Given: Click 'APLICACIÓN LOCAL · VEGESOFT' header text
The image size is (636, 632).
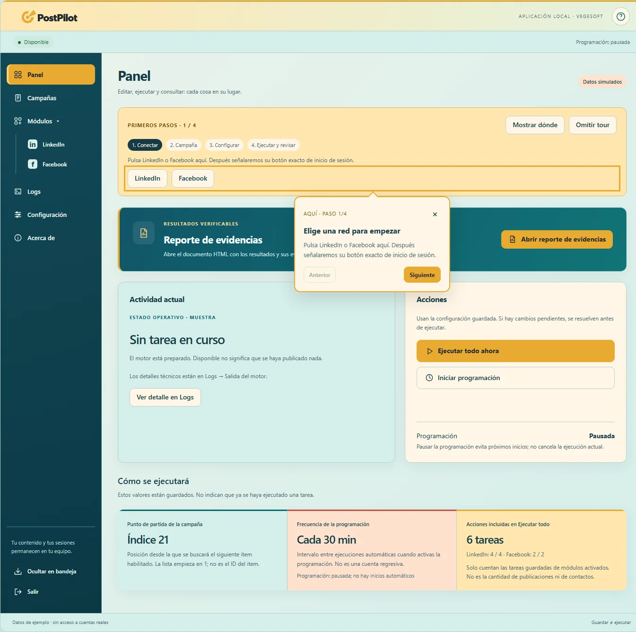Looking at the screenshot, I should (561, 17).
